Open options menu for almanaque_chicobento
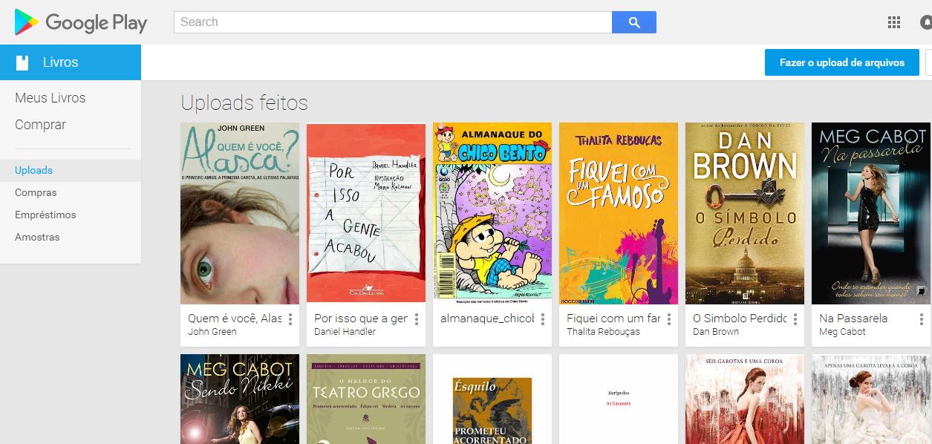 coord(543,319)
